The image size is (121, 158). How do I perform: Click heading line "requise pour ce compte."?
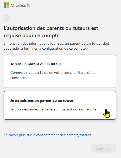[32, 35]
